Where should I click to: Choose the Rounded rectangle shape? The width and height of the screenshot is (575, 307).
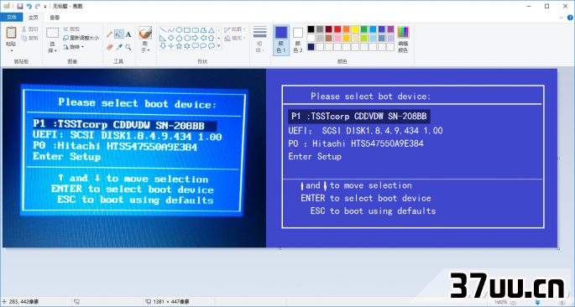pos(195,30)
